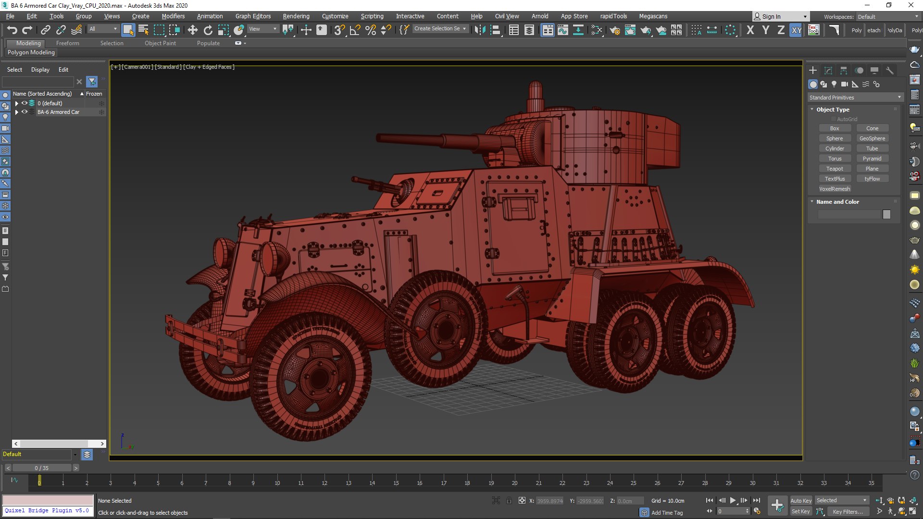Image resolution: width=923 pixels, height=519 pixels.
Task: Toggle the Auto Key button
Action: point(801,501)
